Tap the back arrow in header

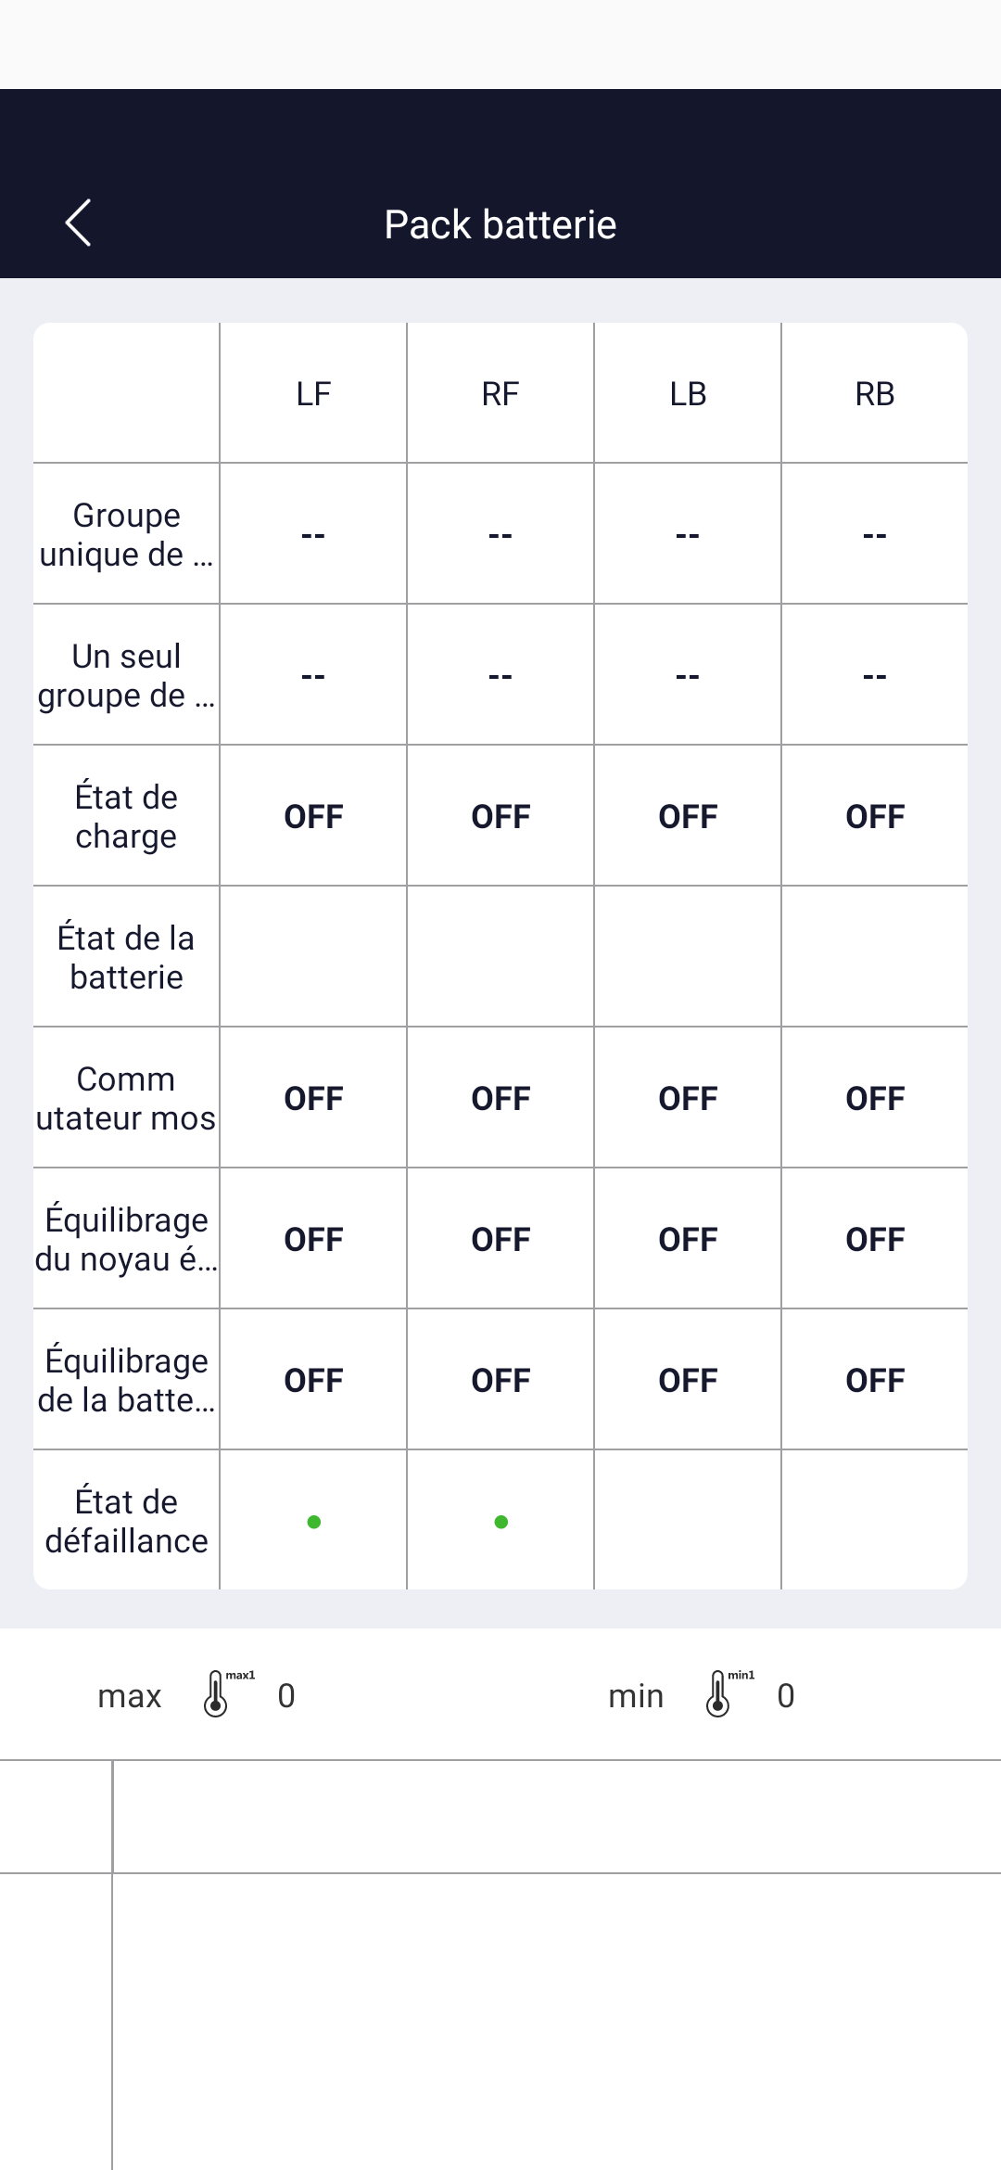pos(79,223)
